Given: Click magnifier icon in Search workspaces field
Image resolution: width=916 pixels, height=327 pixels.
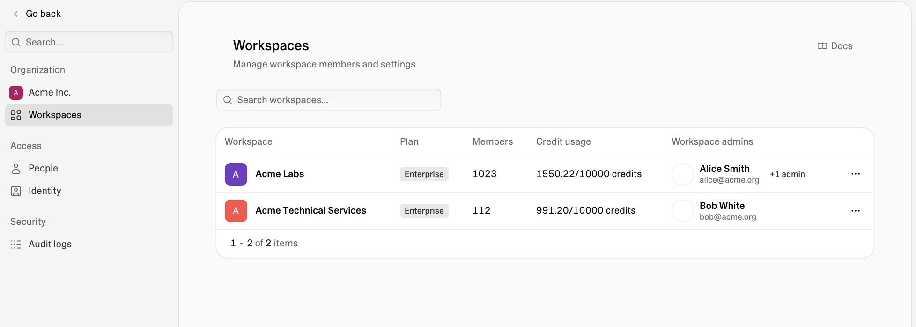Looking at the screenshot, I should [228, 100].
